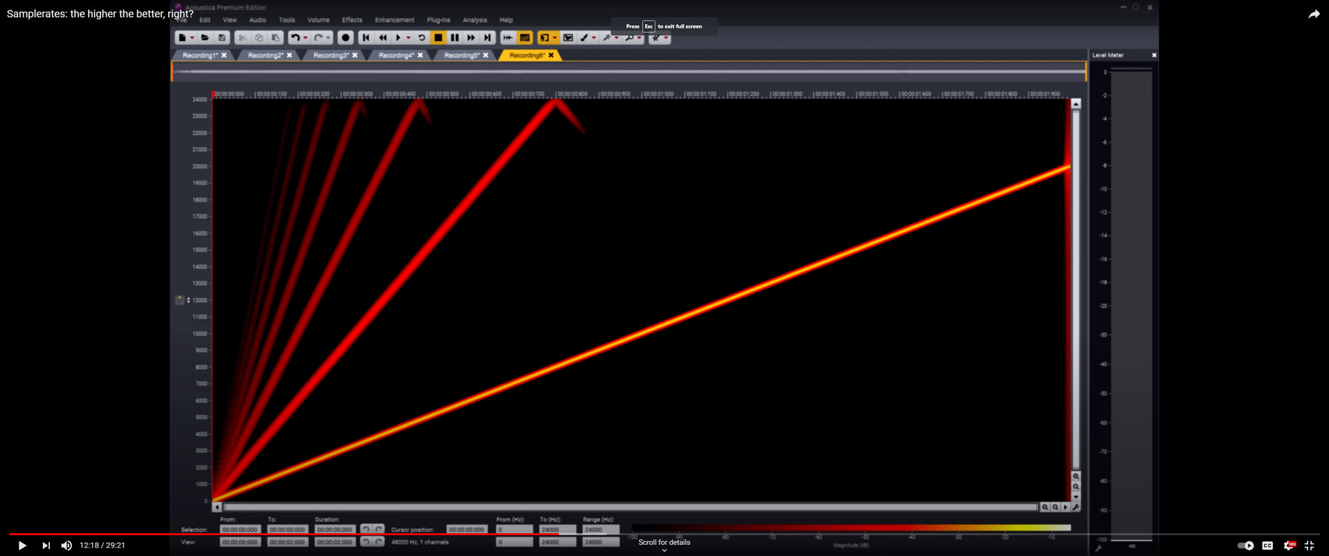Toggle closed captions (CC)

(x=1267, y=546)
